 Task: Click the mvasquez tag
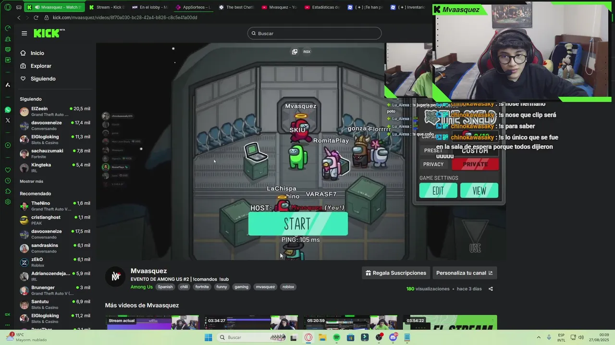point(265,287)
